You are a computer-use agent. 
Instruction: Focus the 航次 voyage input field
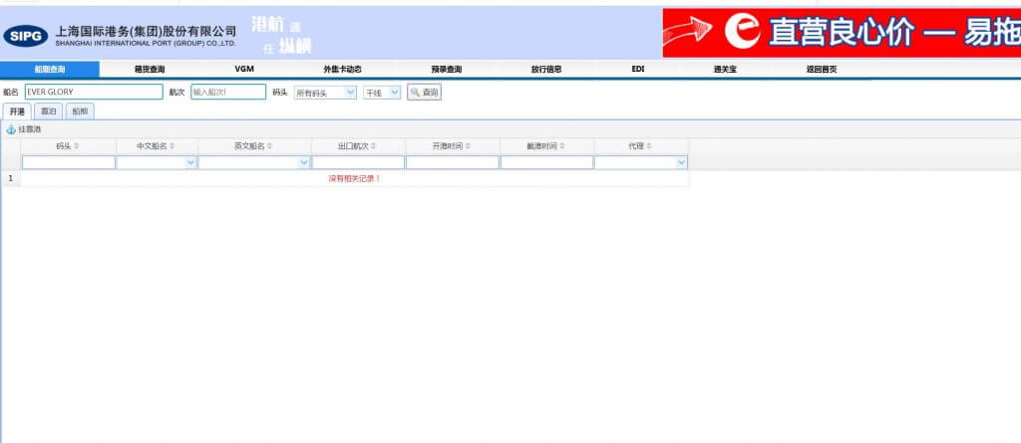pos(228,92)
